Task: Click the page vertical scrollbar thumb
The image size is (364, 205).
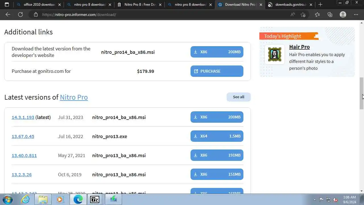Action: [x=361, y=93]
